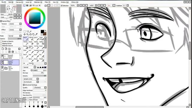Delete the selected layer with trash icon
The width and height of the screenshot is (192, 108).
(x=13, y=52)
